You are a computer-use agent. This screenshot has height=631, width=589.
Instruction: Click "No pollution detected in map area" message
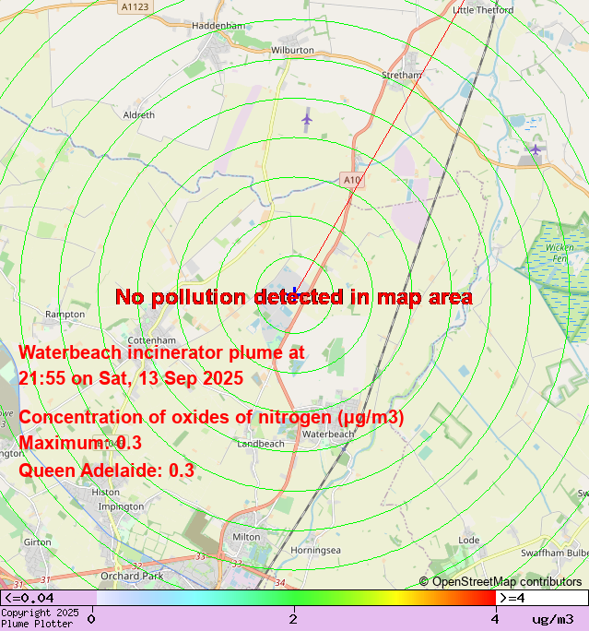coord(294,297)
